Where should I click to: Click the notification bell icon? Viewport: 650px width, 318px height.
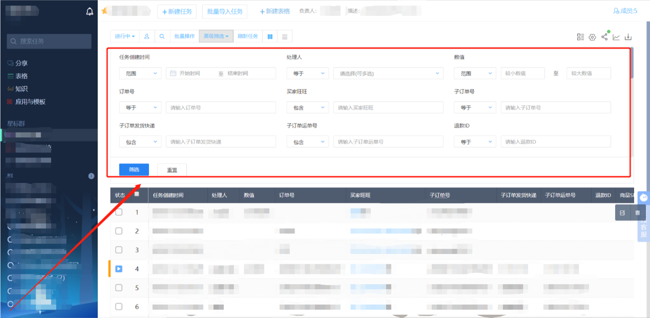(89, 12)
